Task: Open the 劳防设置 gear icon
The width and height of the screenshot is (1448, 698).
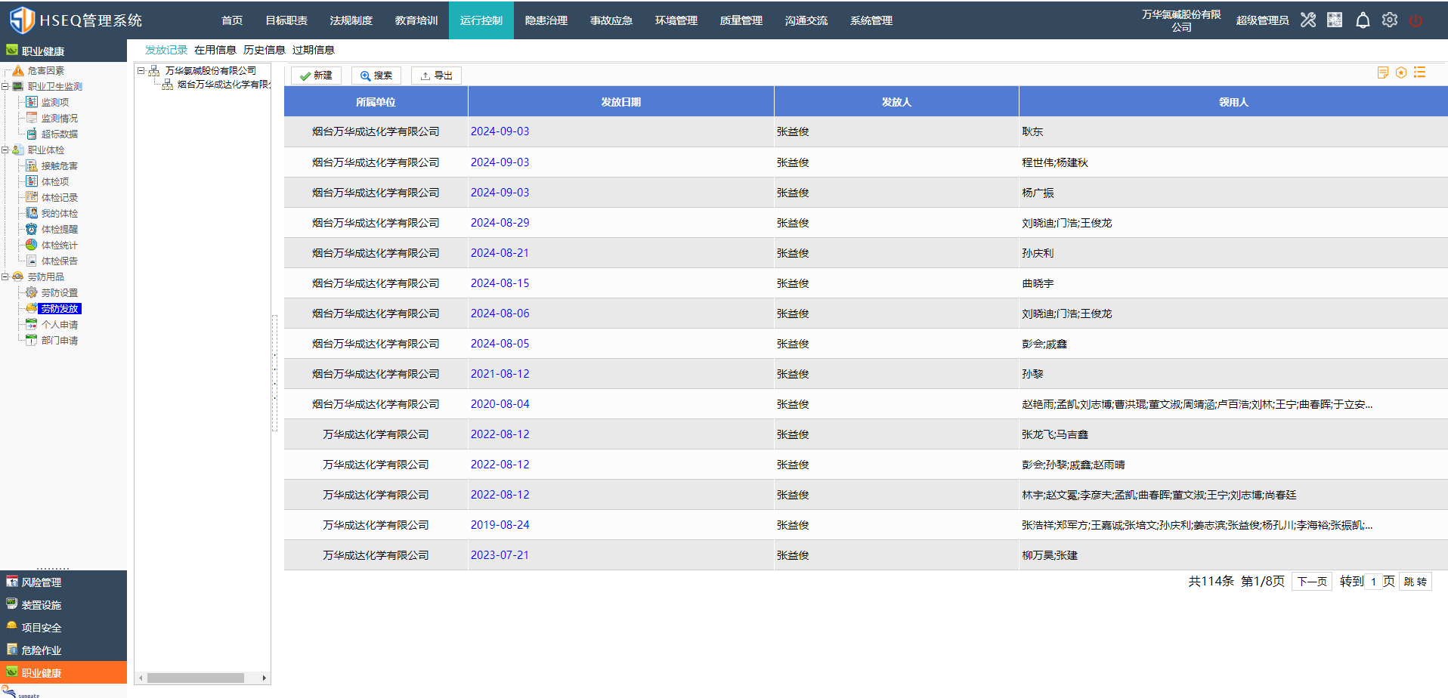Action: click(32, 292)
